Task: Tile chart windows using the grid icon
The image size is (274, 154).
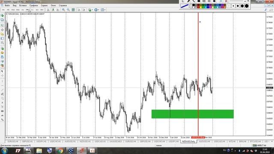Action: pyautogui.click(x=73, y=10)
